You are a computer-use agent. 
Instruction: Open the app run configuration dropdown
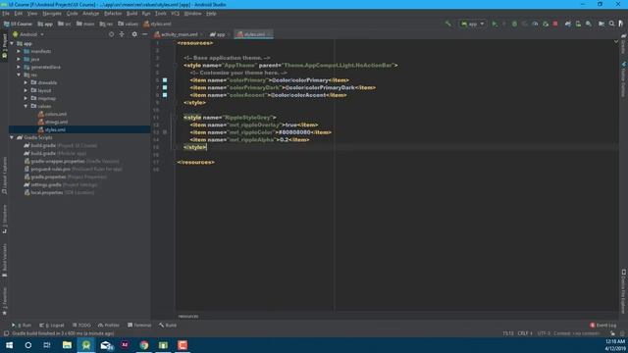pyautogui.click(x=473, y=24)
